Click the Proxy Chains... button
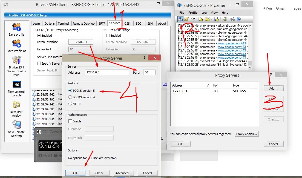 pos(247,134)
